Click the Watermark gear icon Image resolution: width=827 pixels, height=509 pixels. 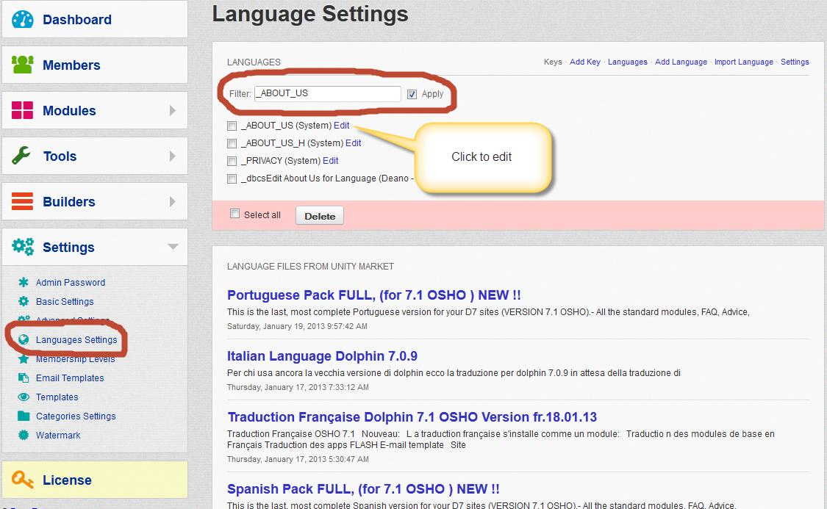pyautogui.click(x=23, y=436)
